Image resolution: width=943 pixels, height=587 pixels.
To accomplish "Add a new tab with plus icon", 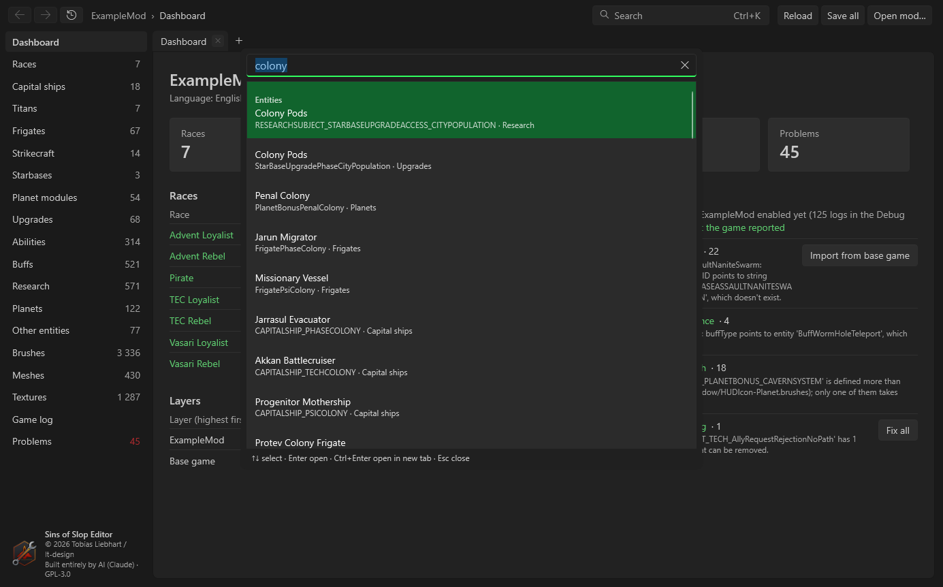I will pyautogui.click(x=239, y=42).
